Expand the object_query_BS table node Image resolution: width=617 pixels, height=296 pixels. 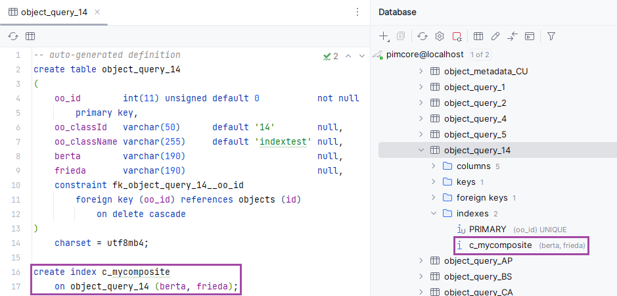421,276
